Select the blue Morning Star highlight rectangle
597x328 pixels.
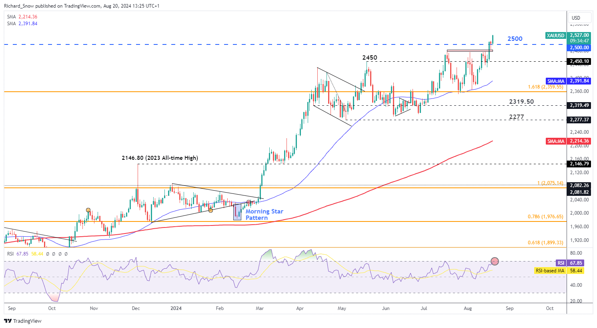click(x=237, y=212)
